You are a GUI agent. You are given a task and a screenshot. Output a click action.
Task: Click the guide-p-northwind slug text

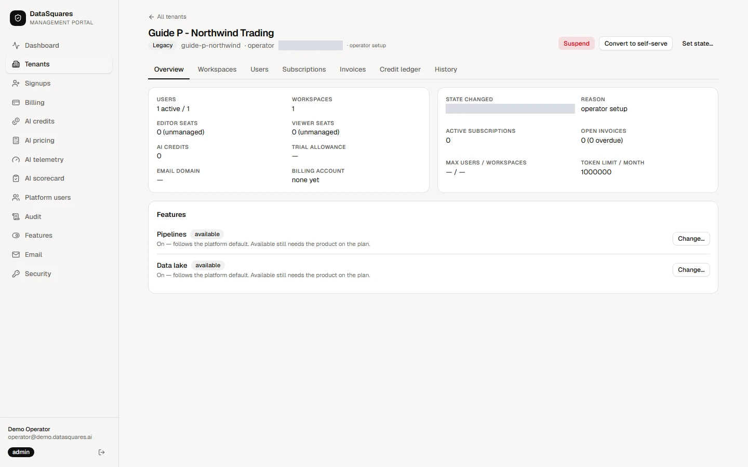(211, 46)
